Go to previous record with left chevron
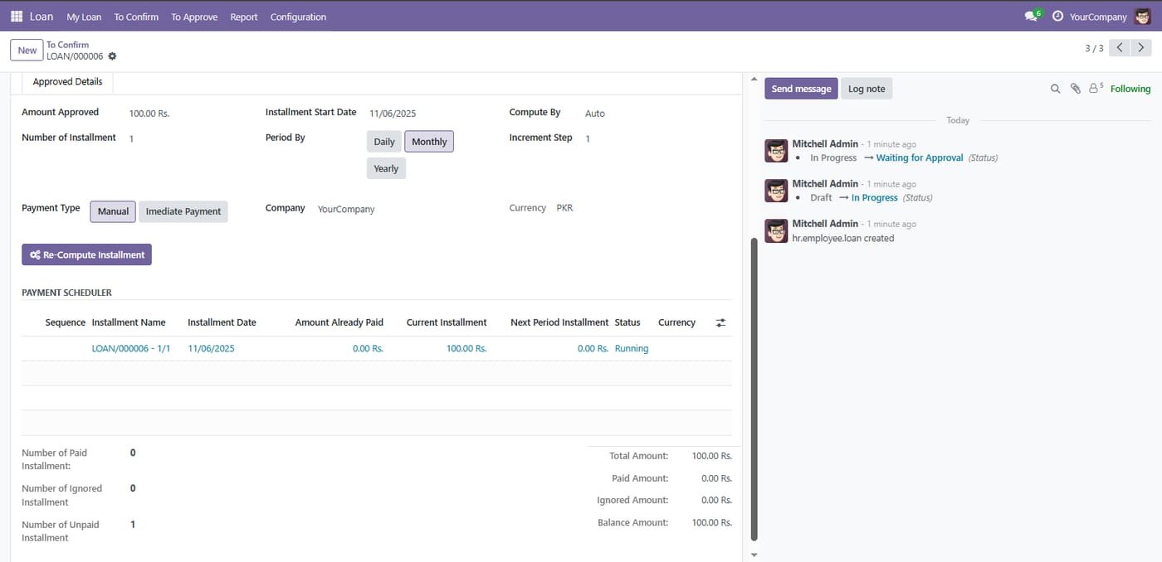 pyautogui.click(x=1120, y=48)
